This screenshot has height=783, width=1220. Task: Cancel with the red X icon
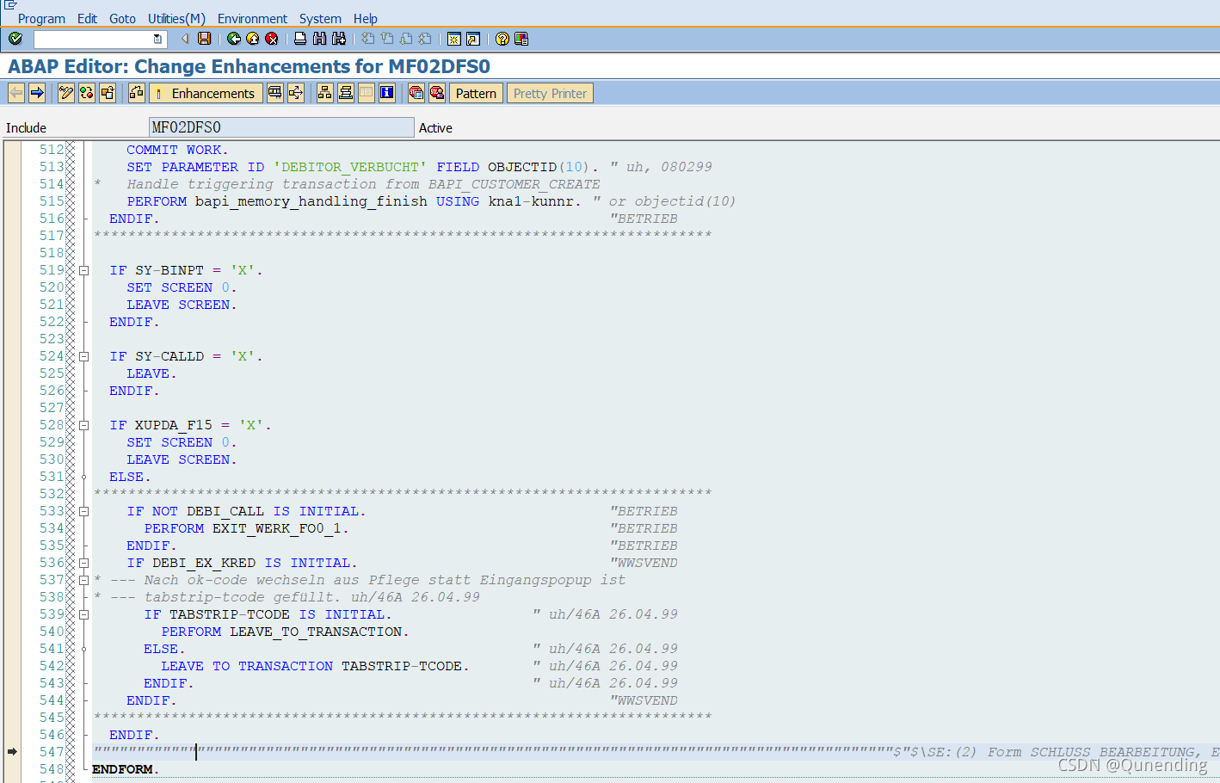[x=272, y=39]
